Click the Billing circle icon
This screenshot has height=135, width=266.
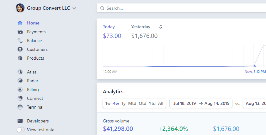[x=20, y=90]
